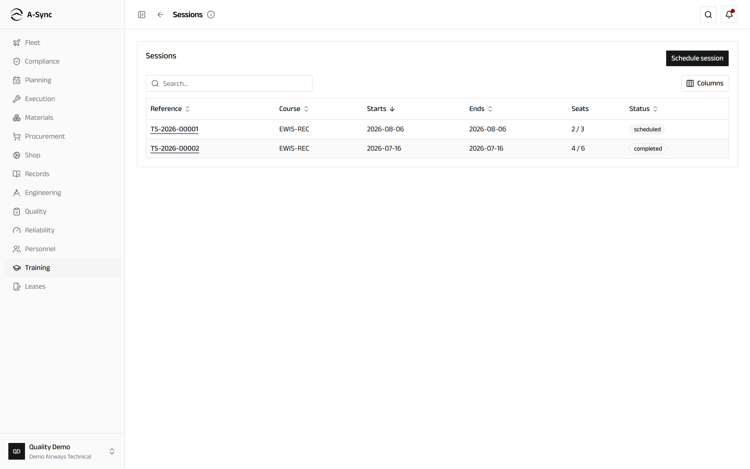The height and width of the screenshot is (469, 750).
Task: Open Execution in the sidebar
Action: click(62, 99)
